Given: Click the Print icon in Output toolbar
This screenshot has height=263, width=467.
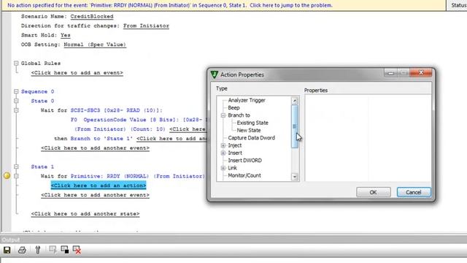Looking at the screenshot, I should coord(22,250).
